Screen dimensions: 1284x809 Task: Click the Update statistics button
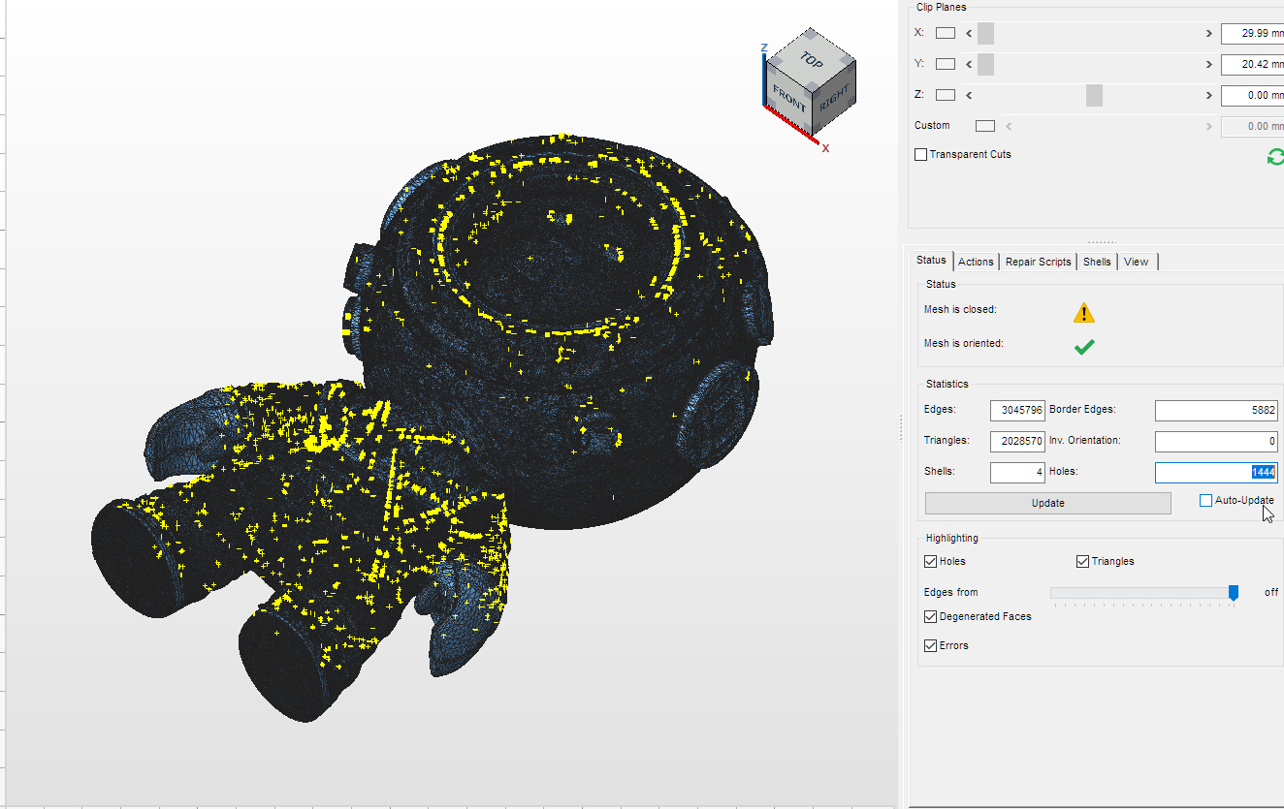(1048, 503)
